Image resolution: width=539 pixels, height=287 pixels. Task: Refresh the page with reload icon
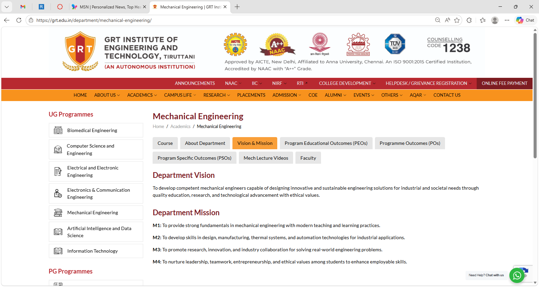point(19,20)
